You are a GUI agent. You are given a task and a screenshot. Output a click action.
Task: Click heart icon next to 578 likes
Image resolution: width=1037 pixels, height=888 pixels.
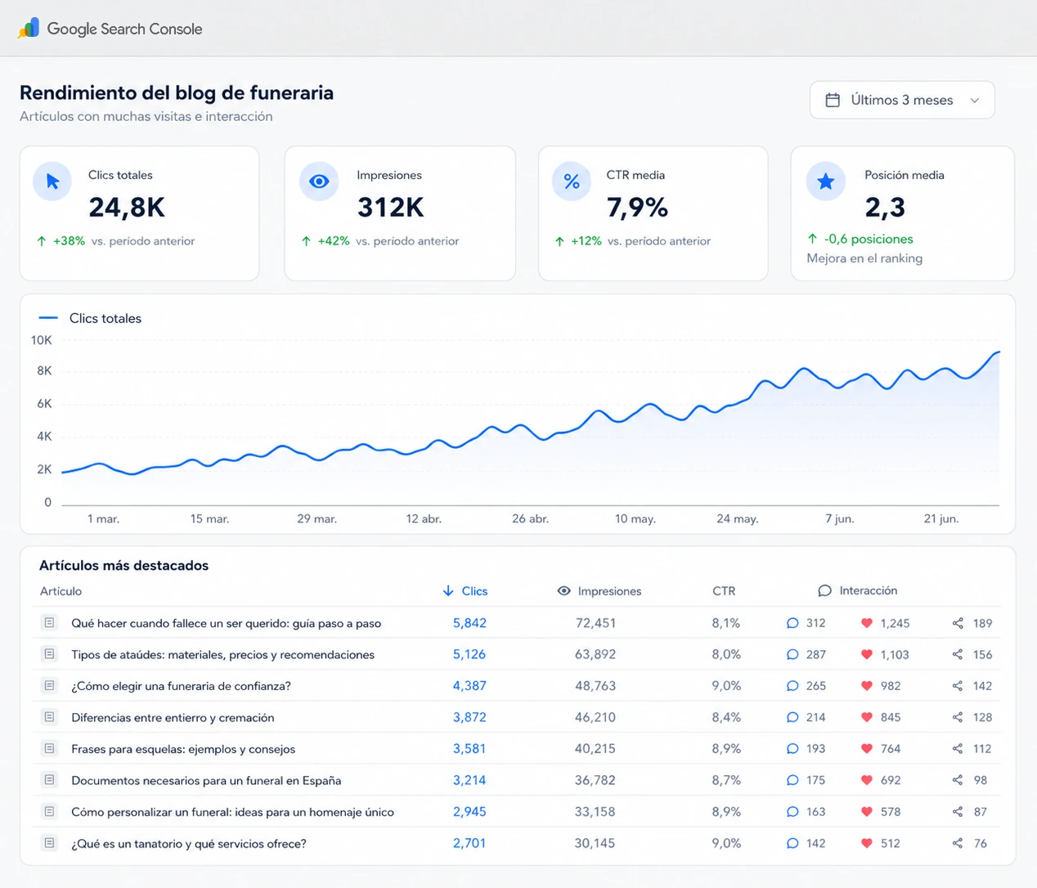pos(867,812)
